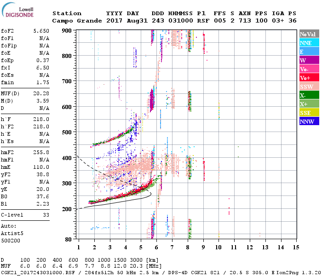The height and width of the screenshot is (276, 322).
Task: Click the hmF2 value 255.8
Action: pos(41,151)
